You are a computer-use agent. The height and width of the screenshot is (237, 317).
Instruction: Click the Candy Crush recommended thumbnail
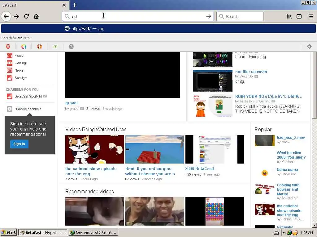coord(215,211)
